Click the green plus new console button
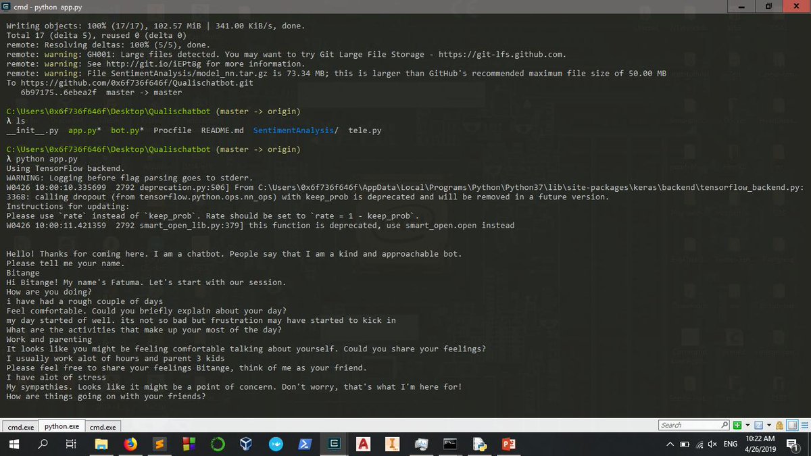The height and width of the screenshot is (456, 811). [x=737, y=426]
